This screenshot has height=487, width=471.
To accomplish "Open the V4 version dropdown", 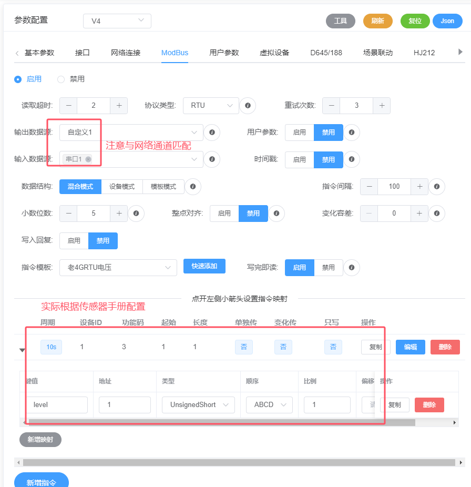I will (117, 21).
